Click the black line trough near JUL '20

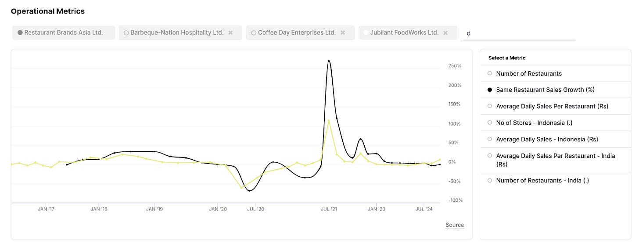click(249, 190)
